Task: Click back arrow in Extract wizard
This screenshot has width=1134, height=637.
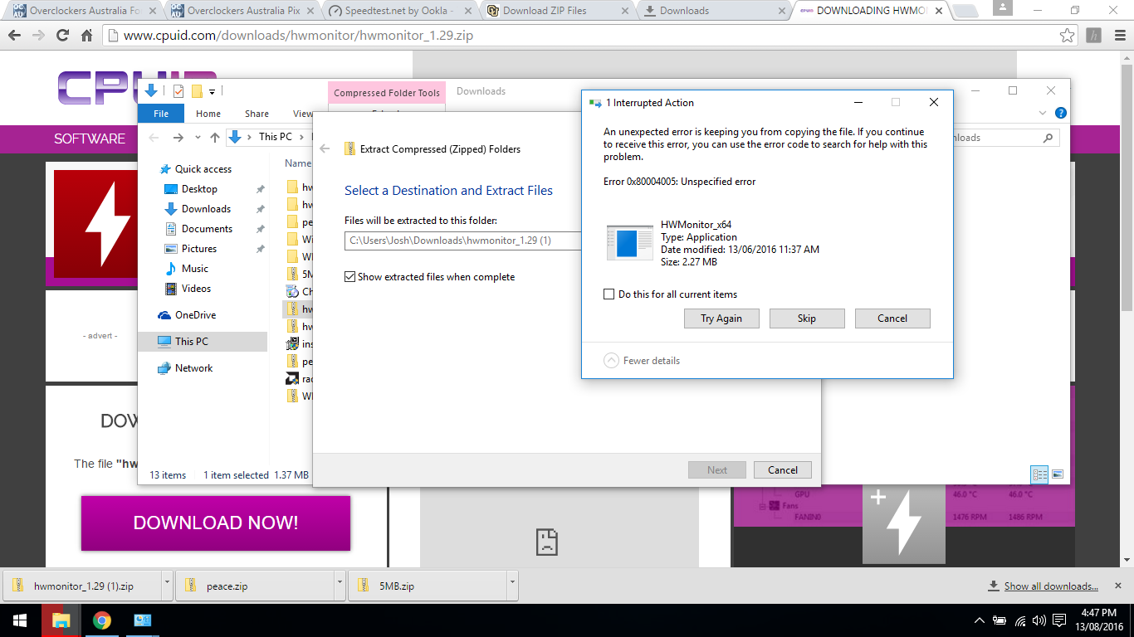Action: pos(325,149)
